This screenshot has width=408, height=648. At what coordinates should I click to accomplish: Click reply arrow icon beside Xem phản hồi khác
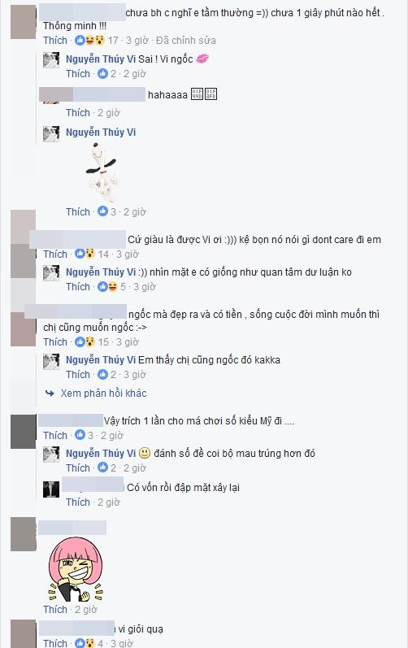tap(50, 394)
